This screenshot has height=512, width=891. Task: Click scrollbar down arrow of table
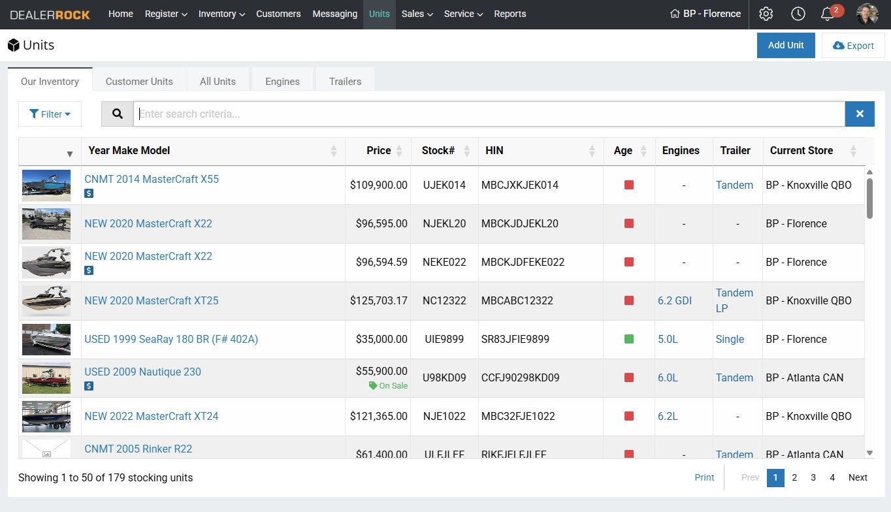tap(869, 453)
